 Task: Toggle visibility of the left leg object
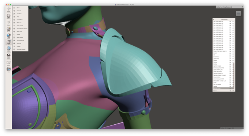point(233,62)
